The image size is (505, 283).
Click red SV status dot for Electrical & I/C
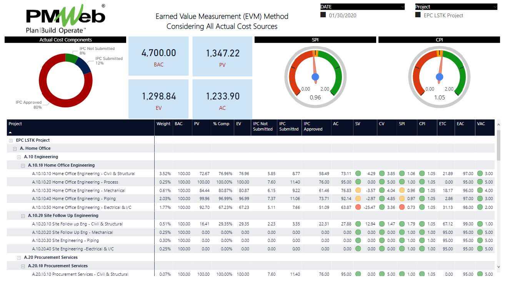(x=358, y=207)
